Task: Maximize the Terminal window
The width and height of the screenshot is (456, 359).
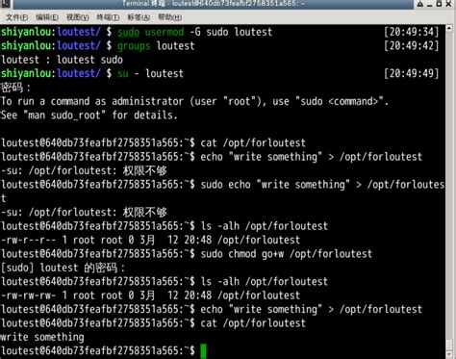Action: coord(439,4)
